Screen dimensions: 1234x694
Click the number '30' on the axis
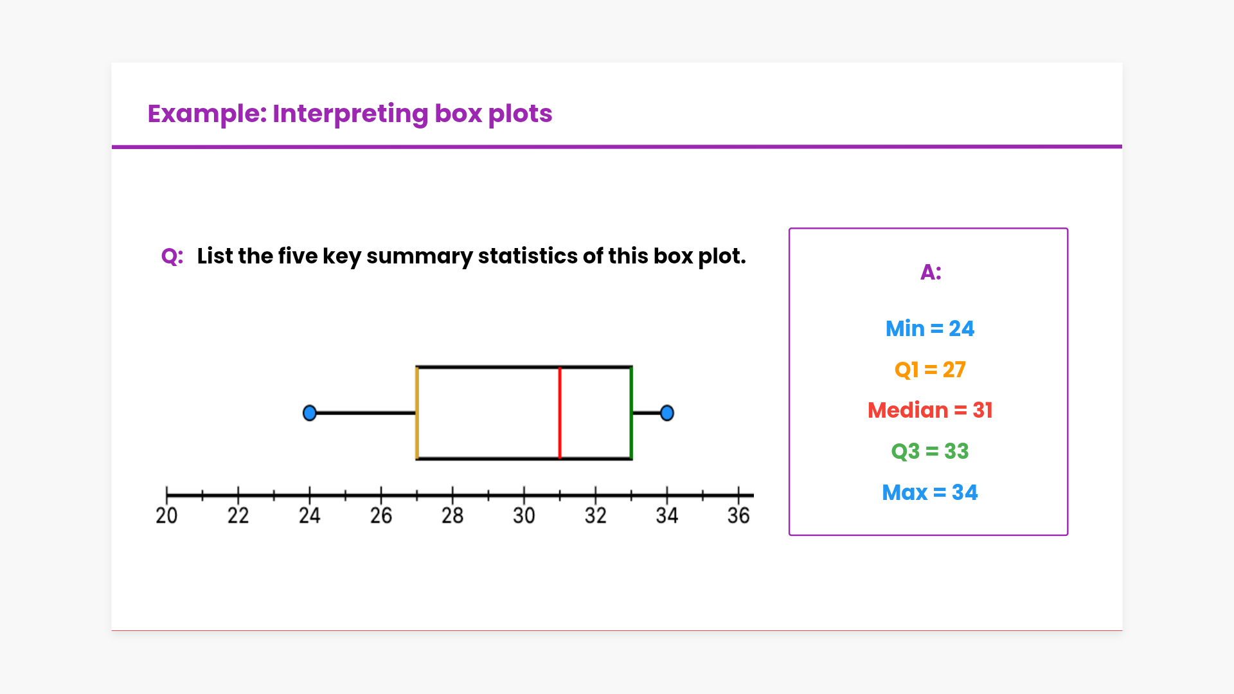click(524, 515)
